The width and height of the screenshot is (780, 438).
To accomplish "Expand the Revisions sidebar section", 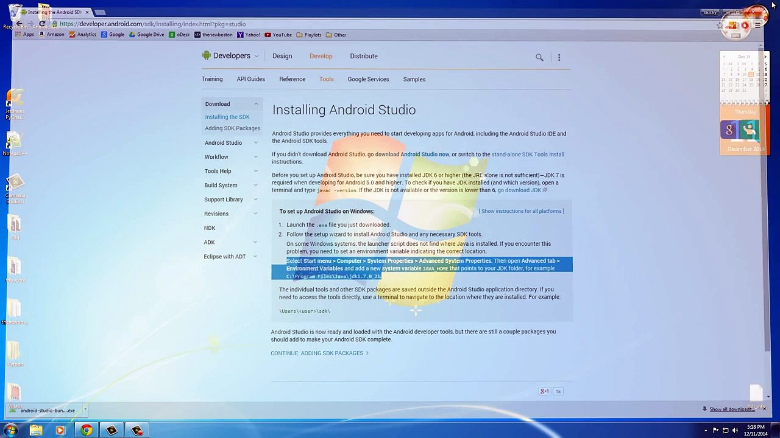I will coord(255,214).
